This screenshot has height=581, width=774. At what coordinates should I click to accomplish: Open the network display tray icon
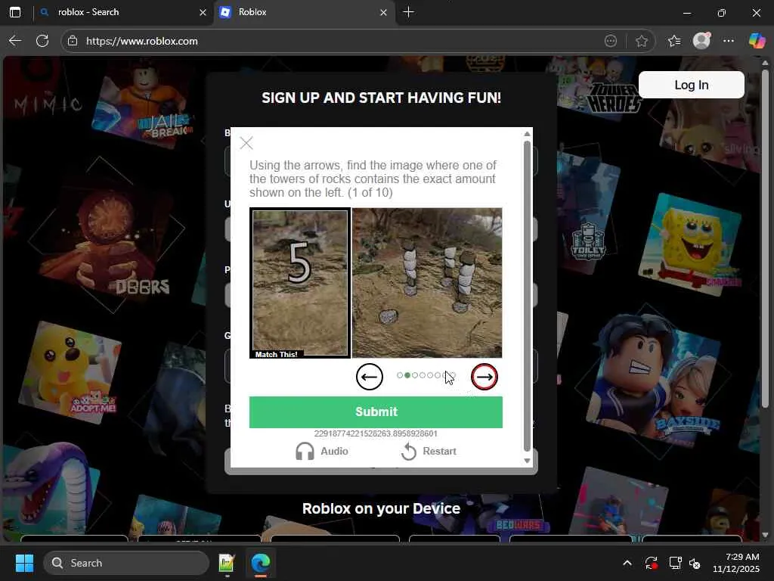point(675,563)
